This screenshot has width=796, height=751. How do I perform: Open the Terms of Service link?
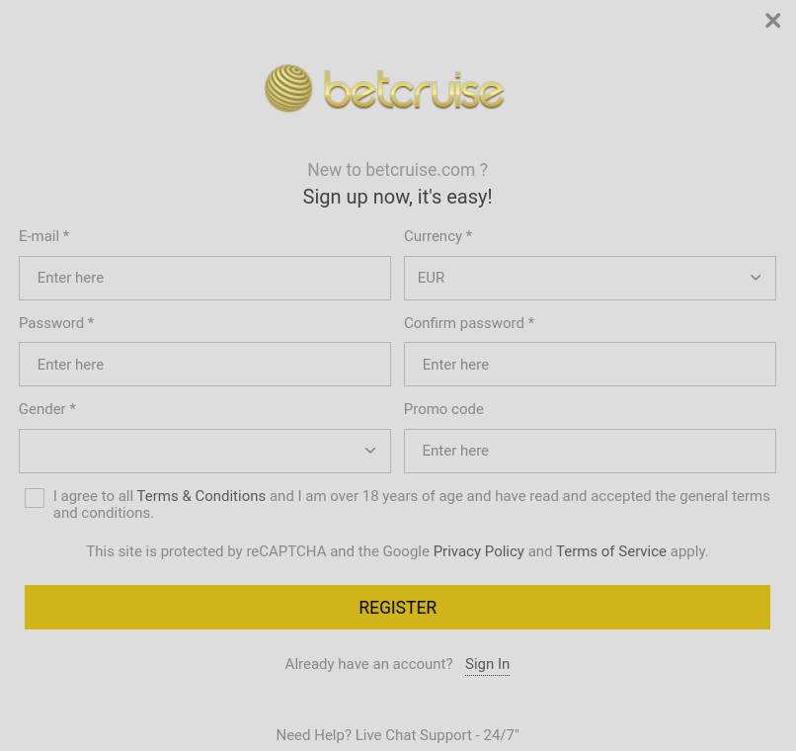point(610,551)
